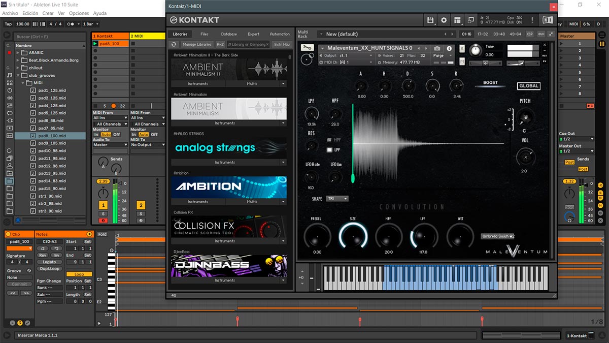Screen dimensions: 609x343
Task: Select rack page 17-32
Action: tap(484, 34)
